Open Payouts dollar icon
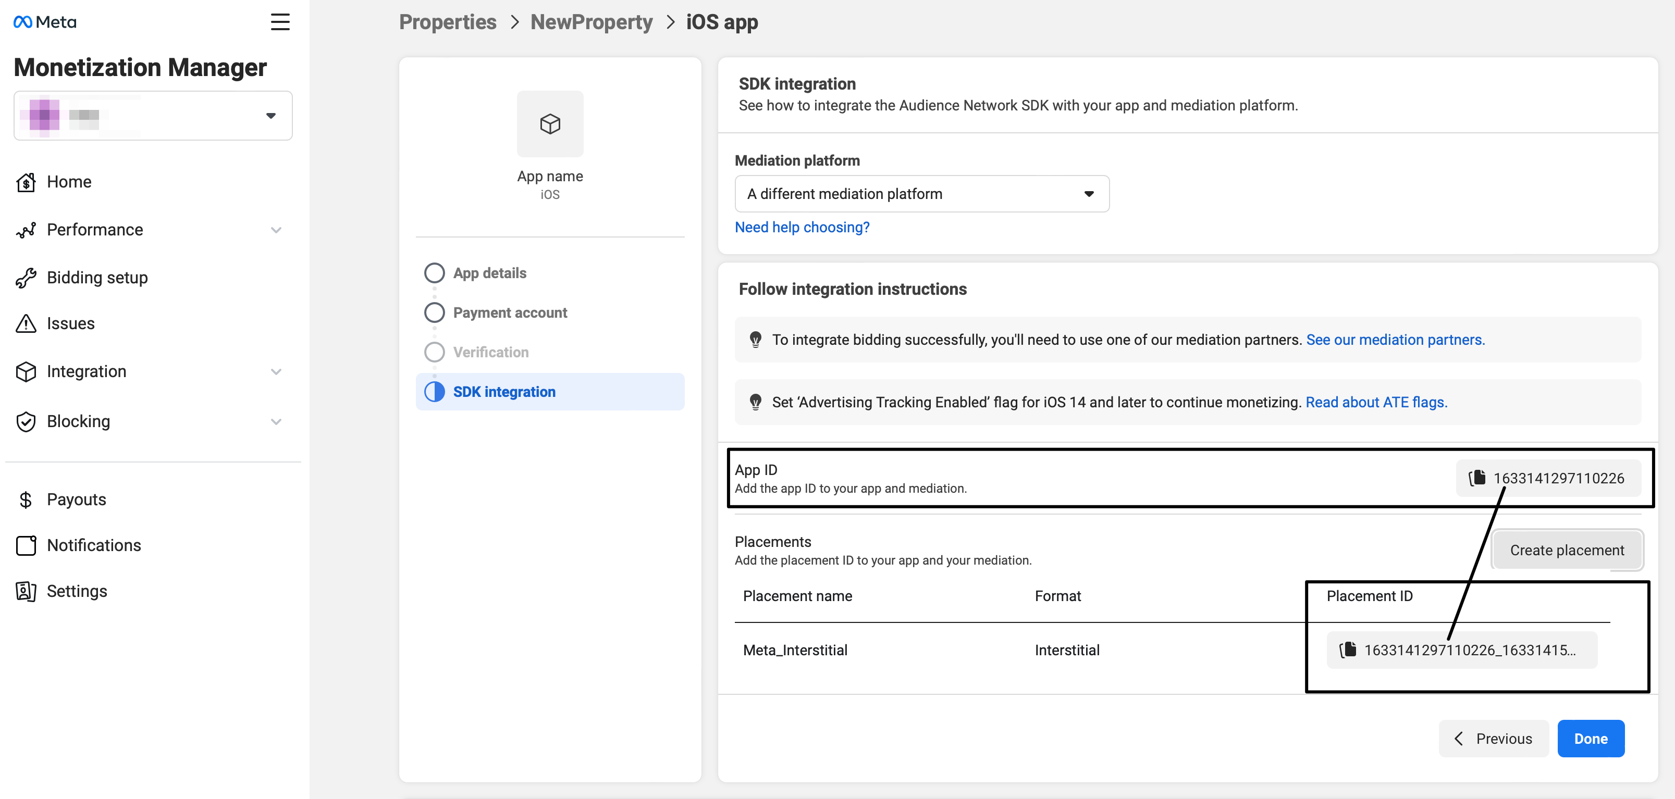Image resolution: width=1675 pixels, height=799 pixels. (x=26, y=500)
